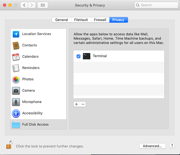Select Microphone label in the privacy list
The image size is (180, 155).
[x=32, y=102]
